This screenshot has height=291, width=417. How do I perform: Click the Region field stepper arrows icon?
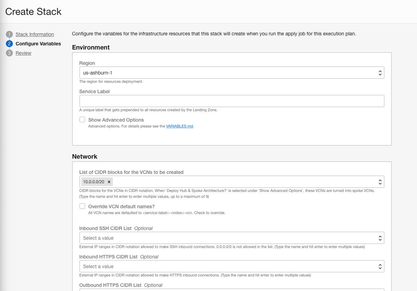(x=380, y=72)
